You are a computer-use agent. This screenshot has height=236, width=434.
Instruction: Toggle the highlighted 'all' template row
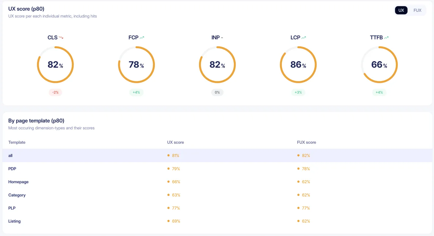(10, 156)
